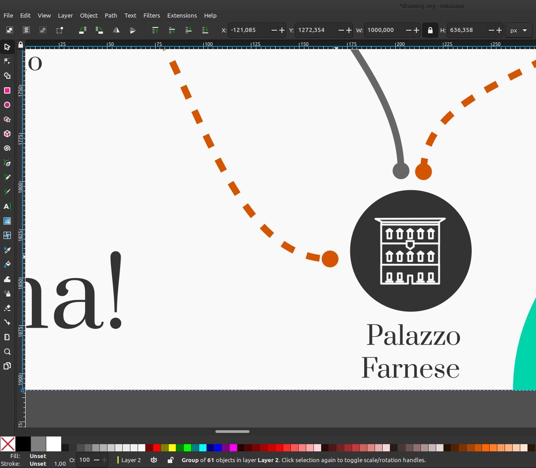536x468 pixels.
Task: Select the Spiral tool
Action: coord(7,148)
